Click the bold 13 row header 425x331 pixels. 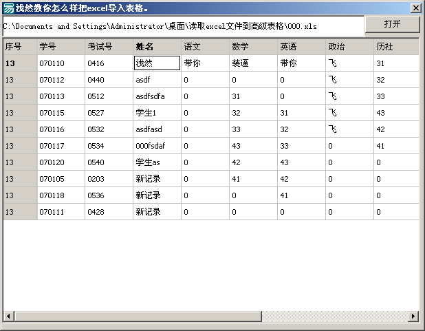click(20, 63)
